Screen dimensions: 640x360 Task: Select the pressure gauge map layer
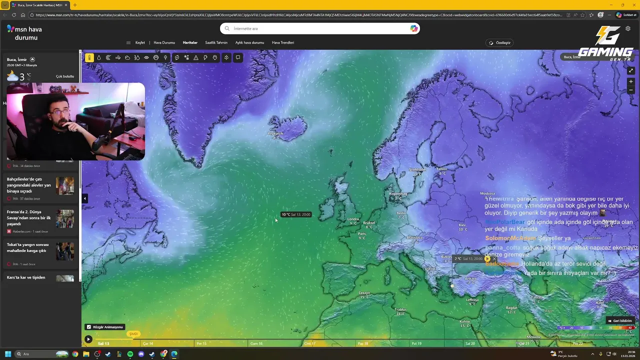156,57
